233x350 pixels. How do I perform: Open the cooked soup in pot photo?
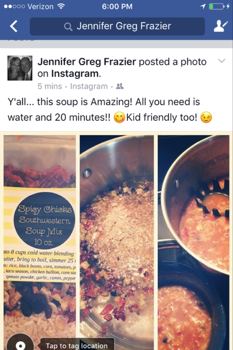pyautogui.click(x=194, y=242)
